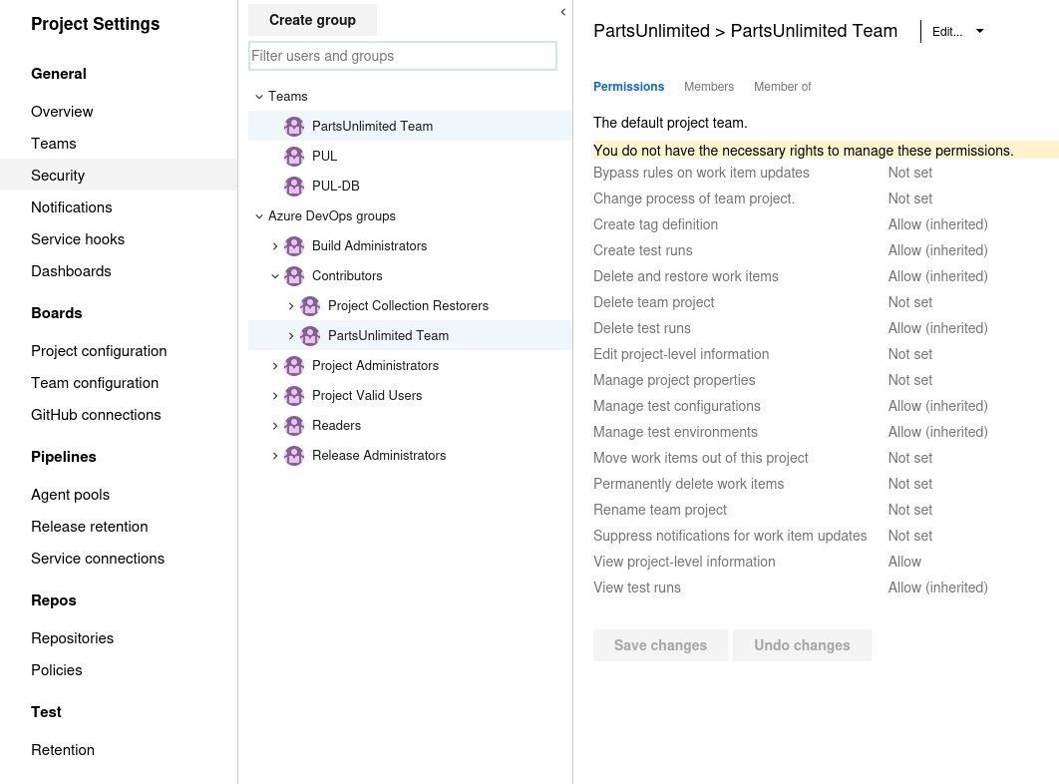Expand the Release Administrators group
This screenshot has height=784, width=1059.
[x=275, y=456]
